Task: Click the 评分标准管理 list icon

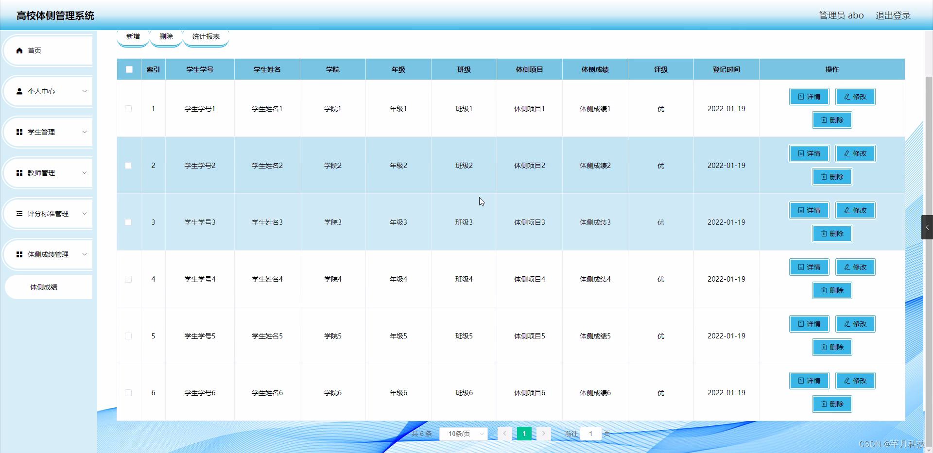Action: tap(19, 214)
